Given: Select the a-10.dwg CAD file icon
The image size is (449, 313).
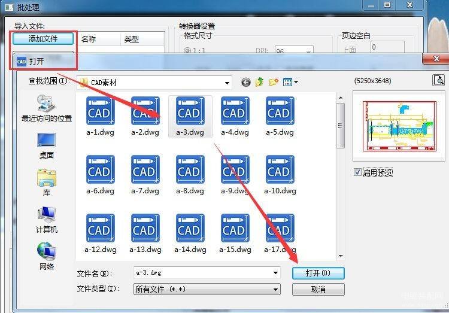Looking at the screenshot, I should (x=280, y=169).
